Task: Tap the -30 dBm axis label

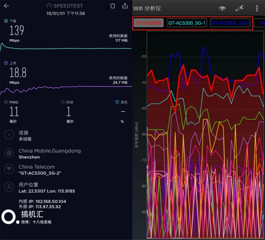Action: (x=143, y=56)
